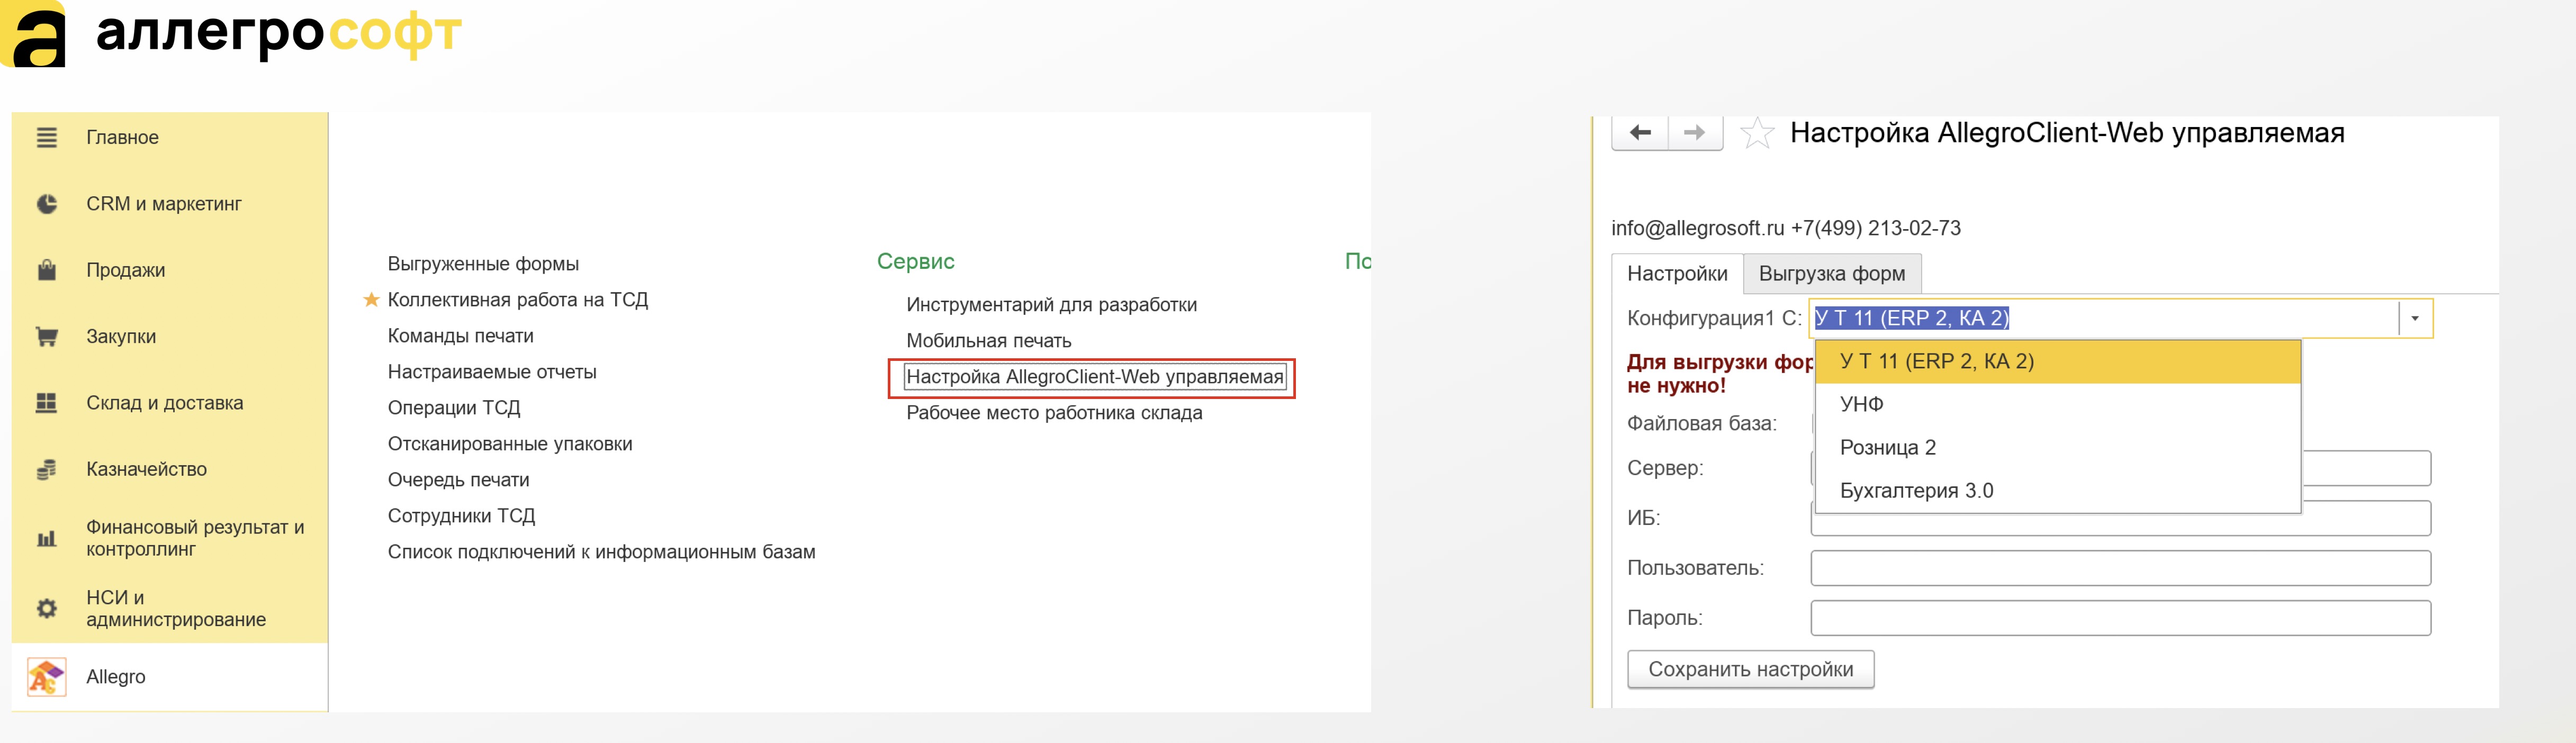Screen dimensions: 2576x743
Task: Click the Пароль input field
Action: [2120, 618]
